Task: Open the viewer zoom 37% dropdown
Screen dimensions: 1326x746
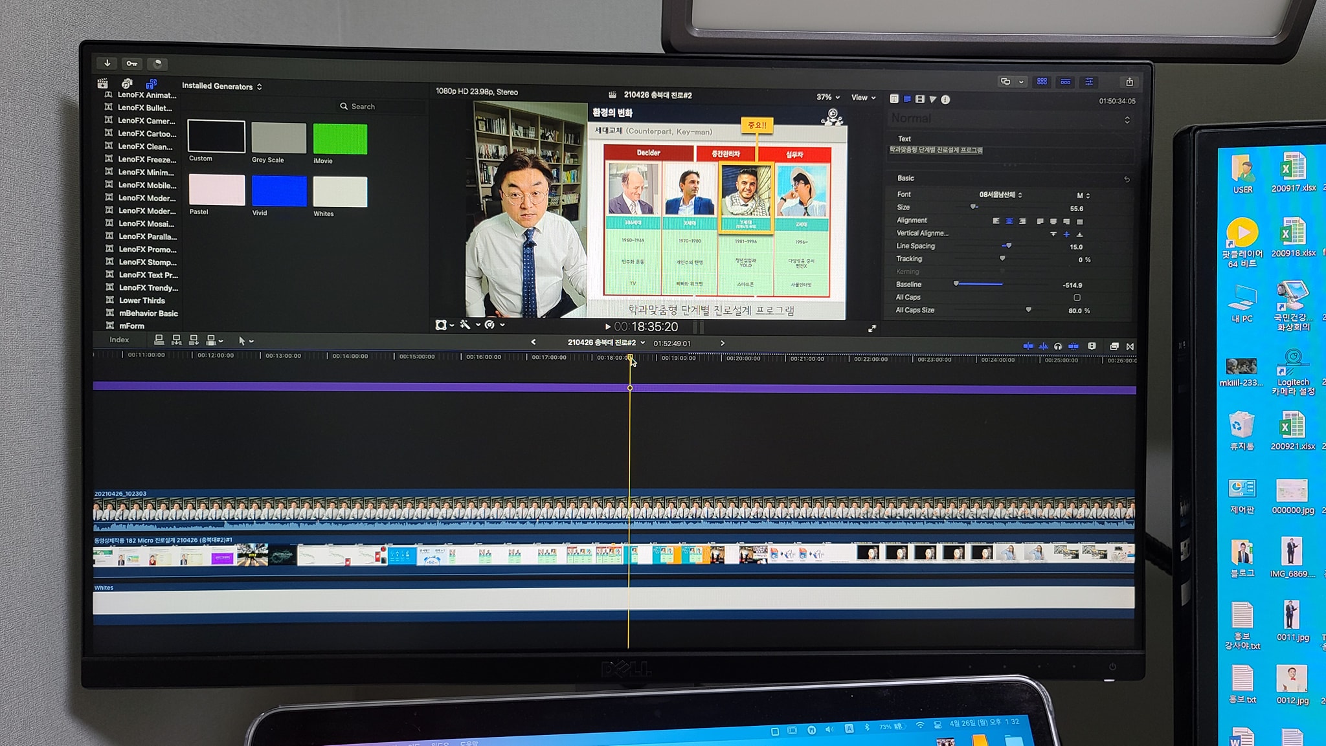Action: (827, 97)
